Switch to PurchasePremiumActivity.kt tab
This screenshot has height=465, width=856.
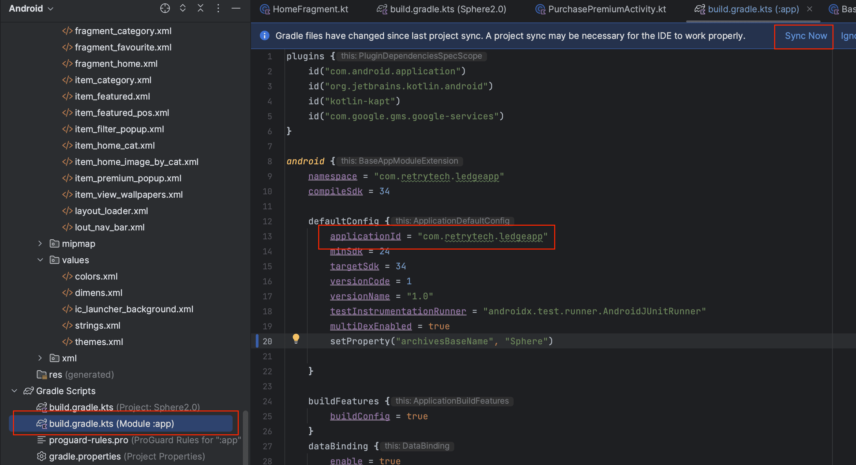click(607, 9)
